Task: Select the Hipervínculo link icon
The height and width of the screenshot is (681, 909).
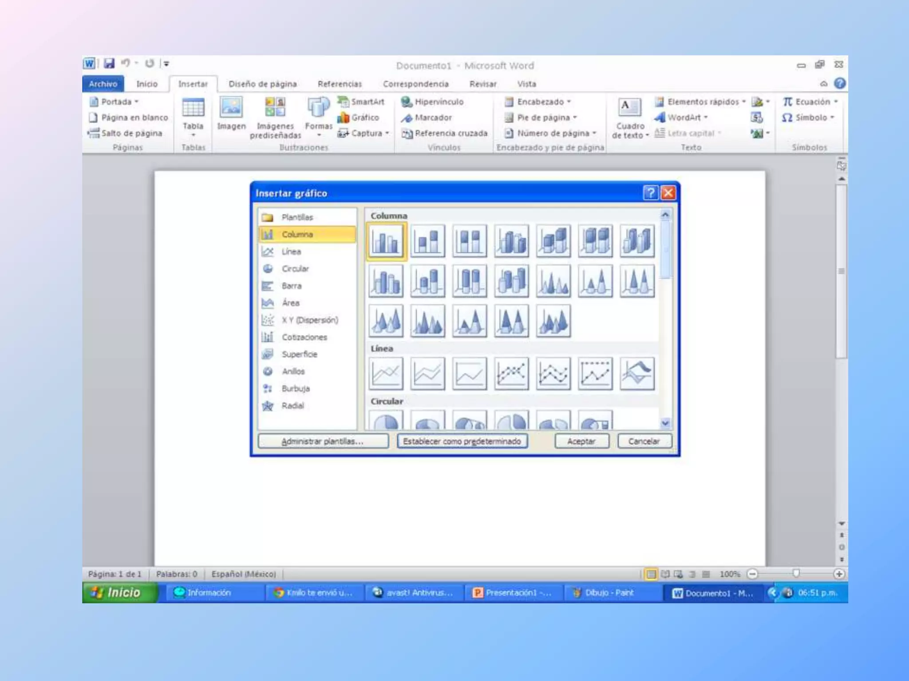Action: pos(407,102)
